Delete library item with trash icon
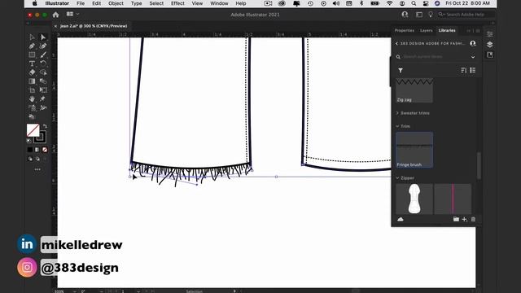 tap(473, 219)
